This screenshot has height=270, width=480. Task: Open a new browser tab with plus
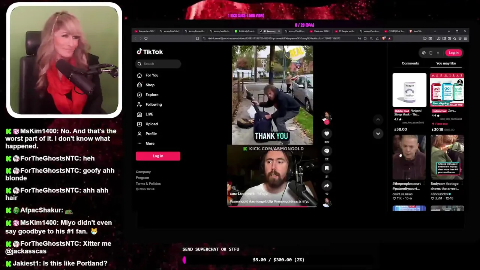point(435,31)
